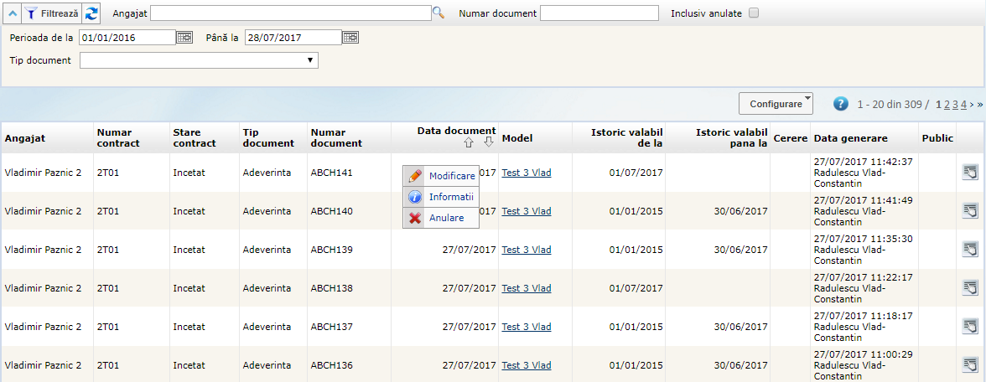Go to page 2 of results
Viewport: 986px width, 382px height.
tap(947, 105)
